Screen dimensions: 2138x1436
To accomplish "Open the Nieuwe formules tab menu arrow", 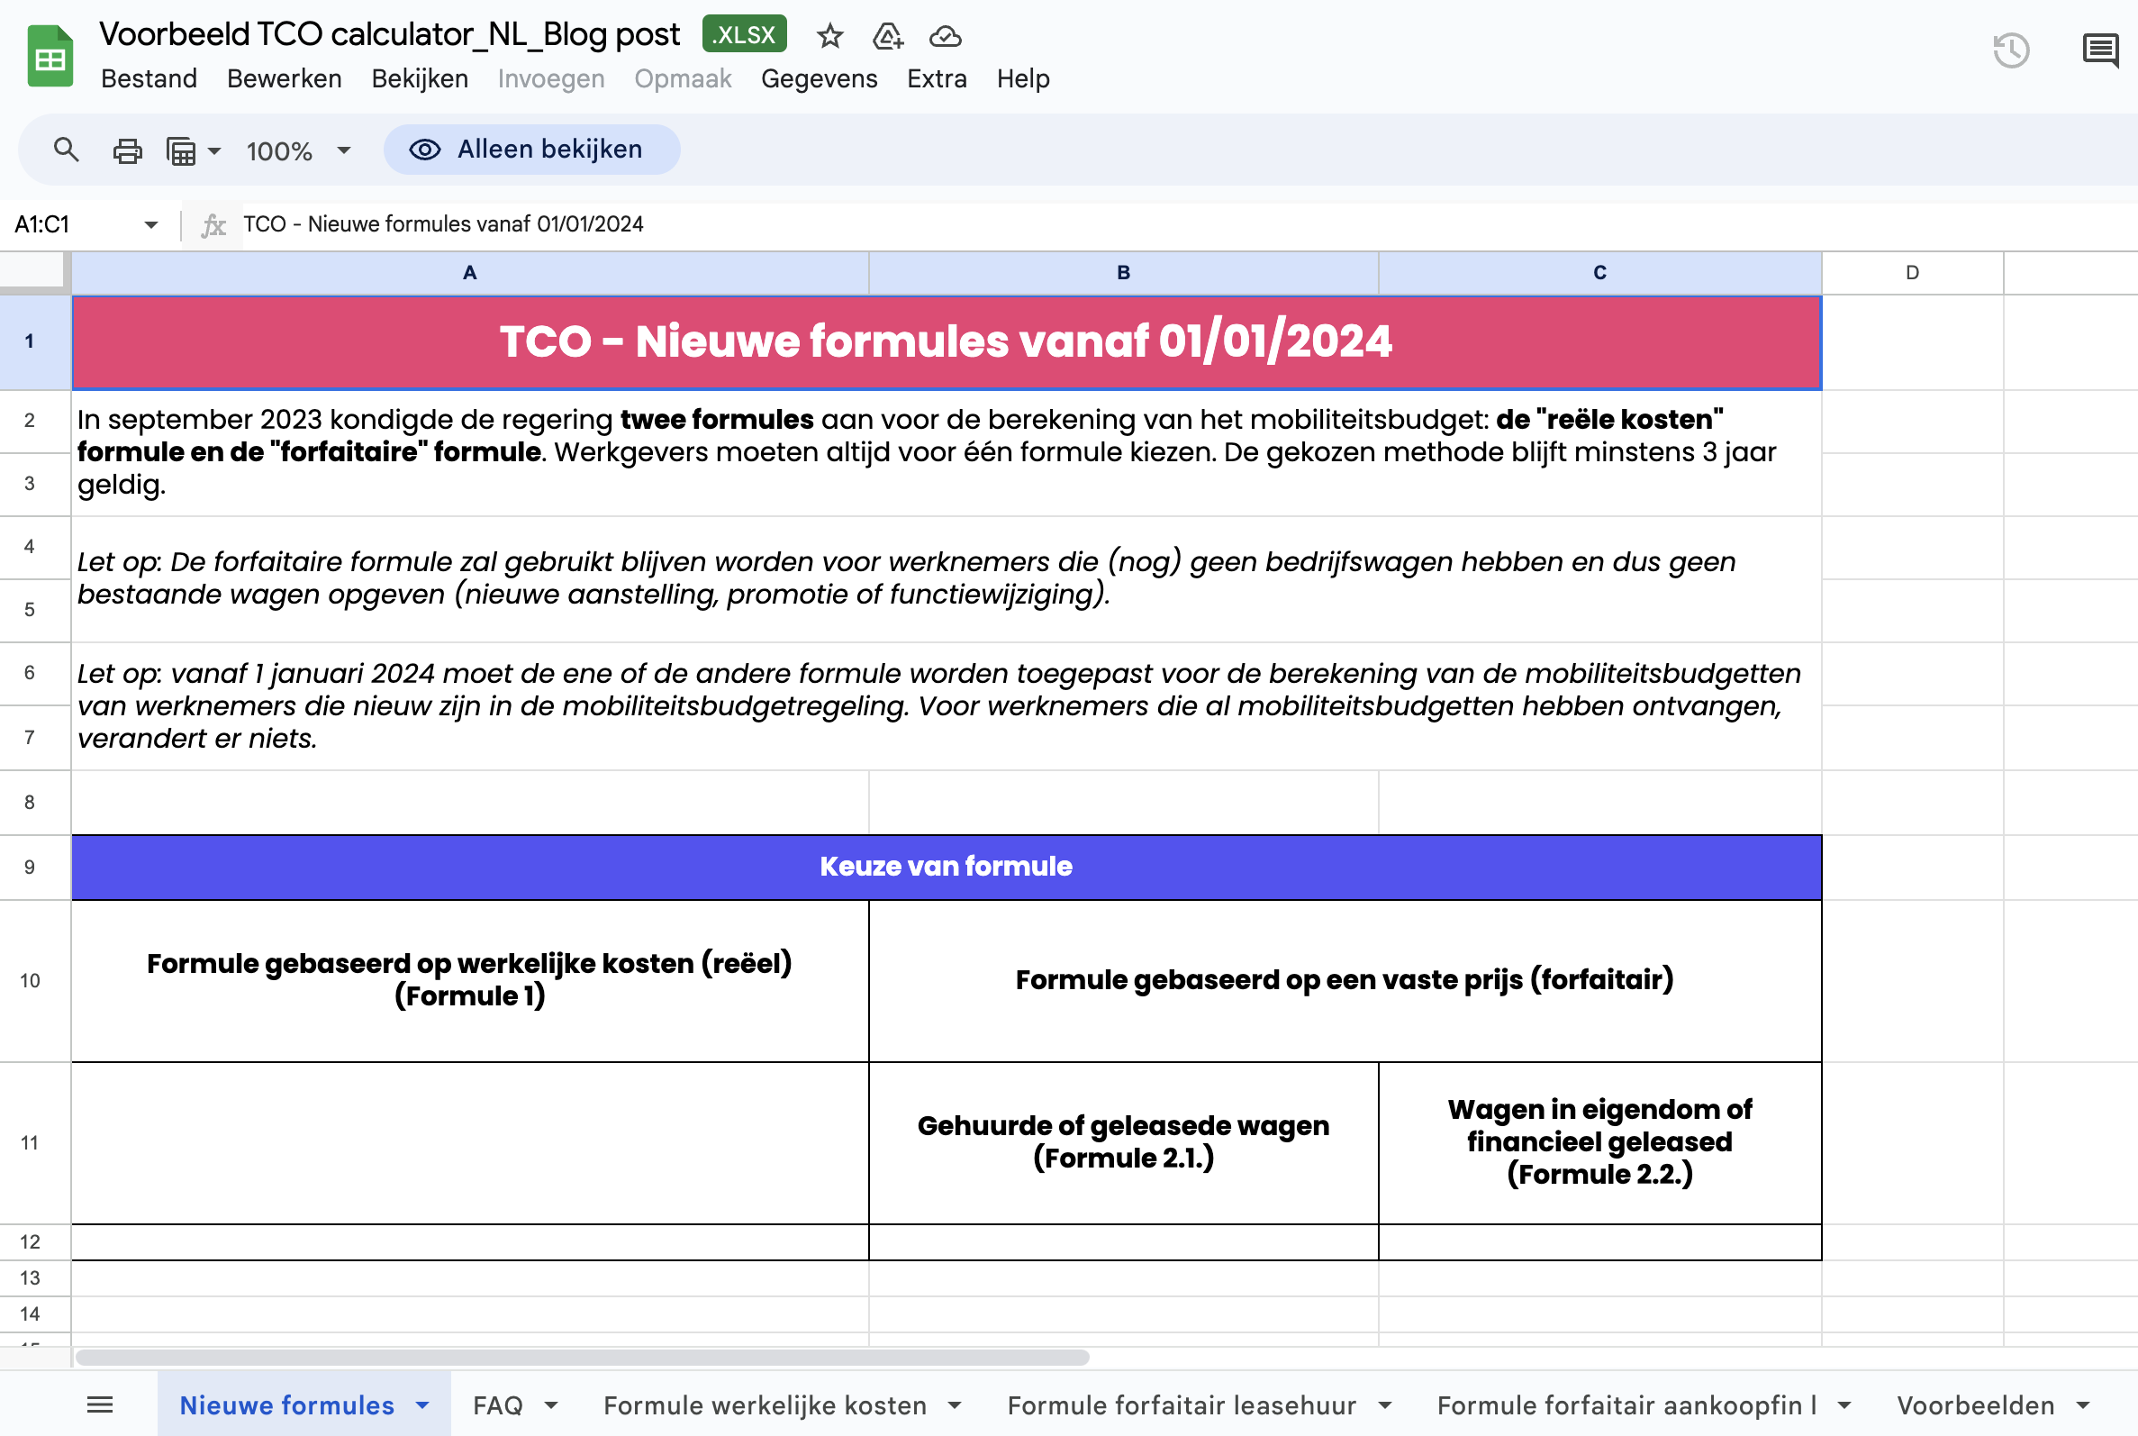I will (x=421, y=1404).
